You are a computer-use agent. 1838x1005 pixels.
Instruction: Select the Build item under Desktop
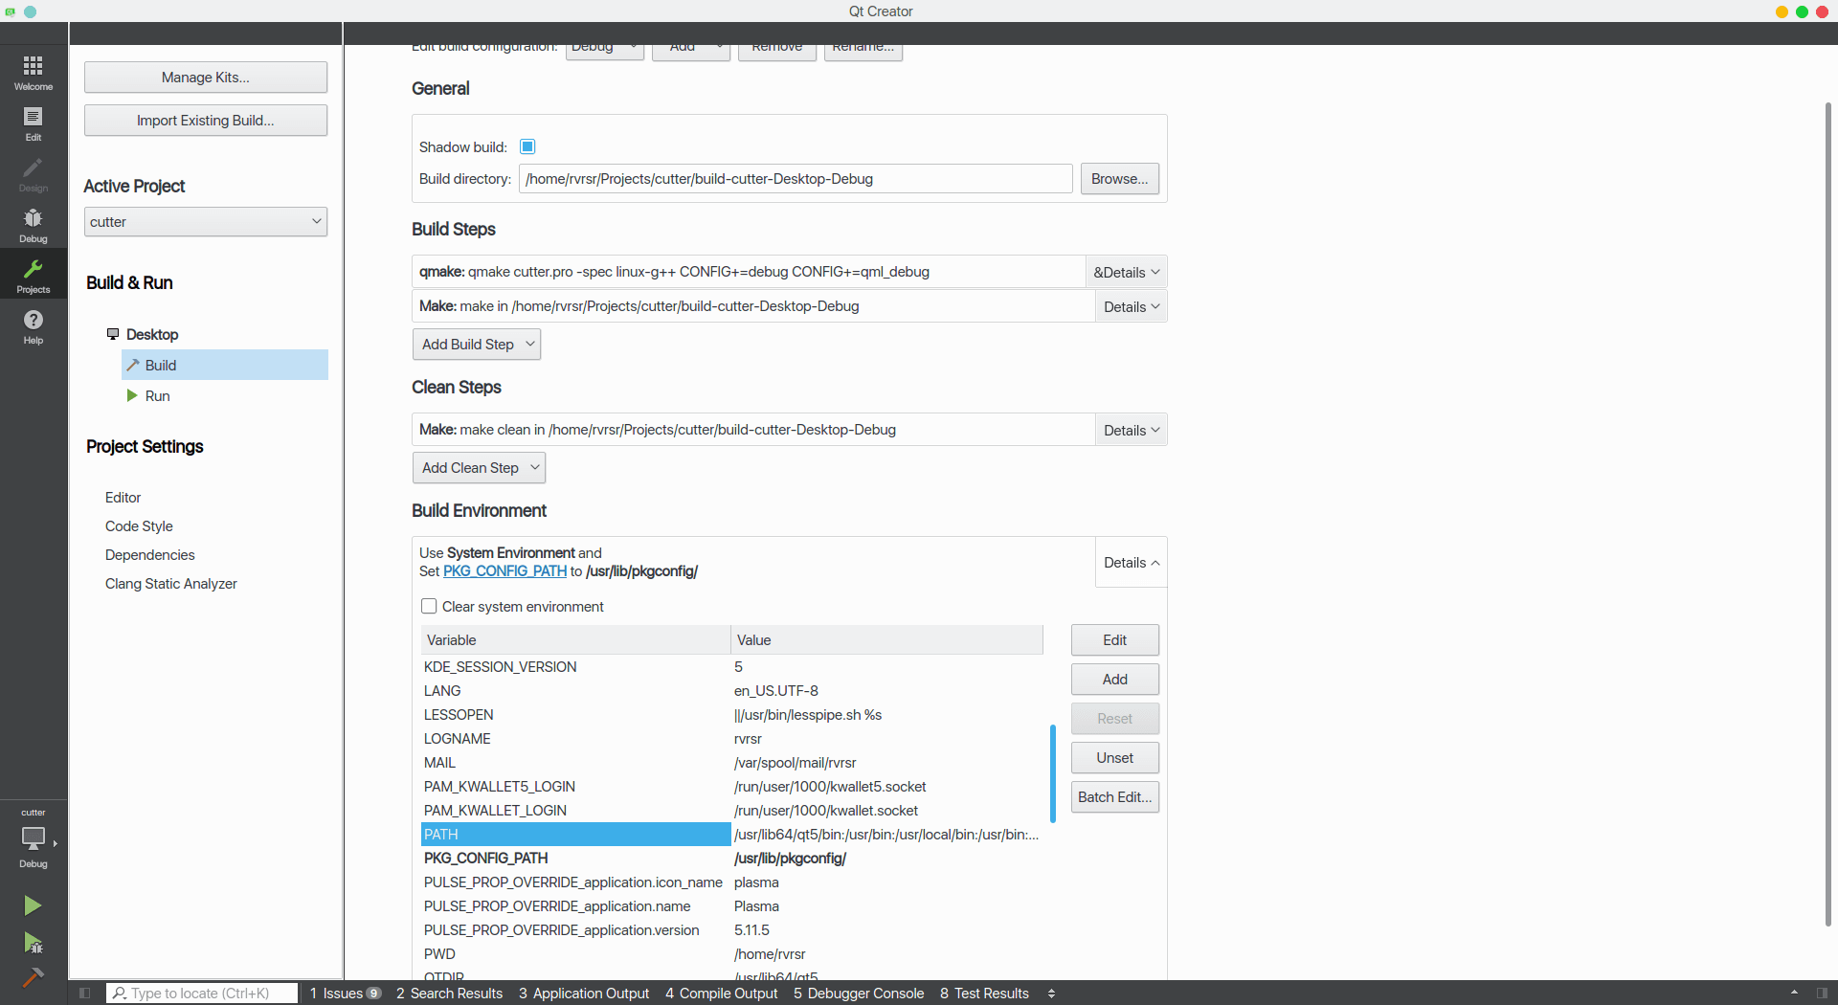coord(225,365)
